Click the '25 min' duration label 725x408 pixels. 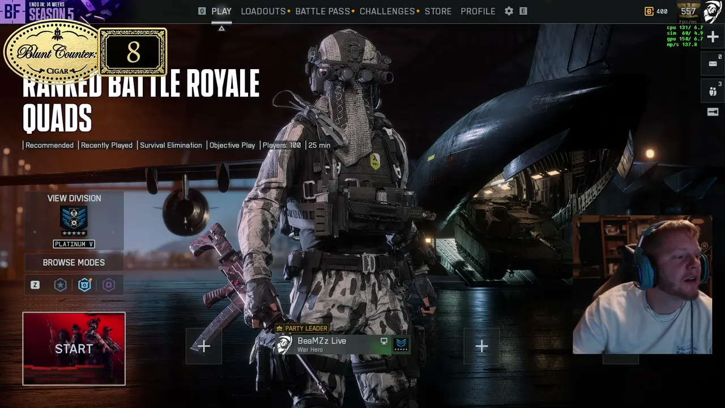point(319,145)
